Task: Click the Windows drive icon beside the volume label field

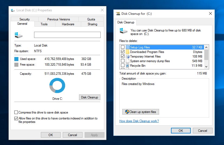Action: [x=18, y=35]
